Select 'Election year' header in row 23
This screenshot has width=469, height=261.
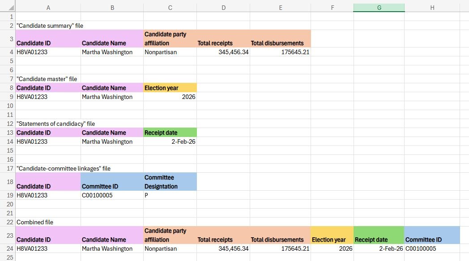point(333,235)
